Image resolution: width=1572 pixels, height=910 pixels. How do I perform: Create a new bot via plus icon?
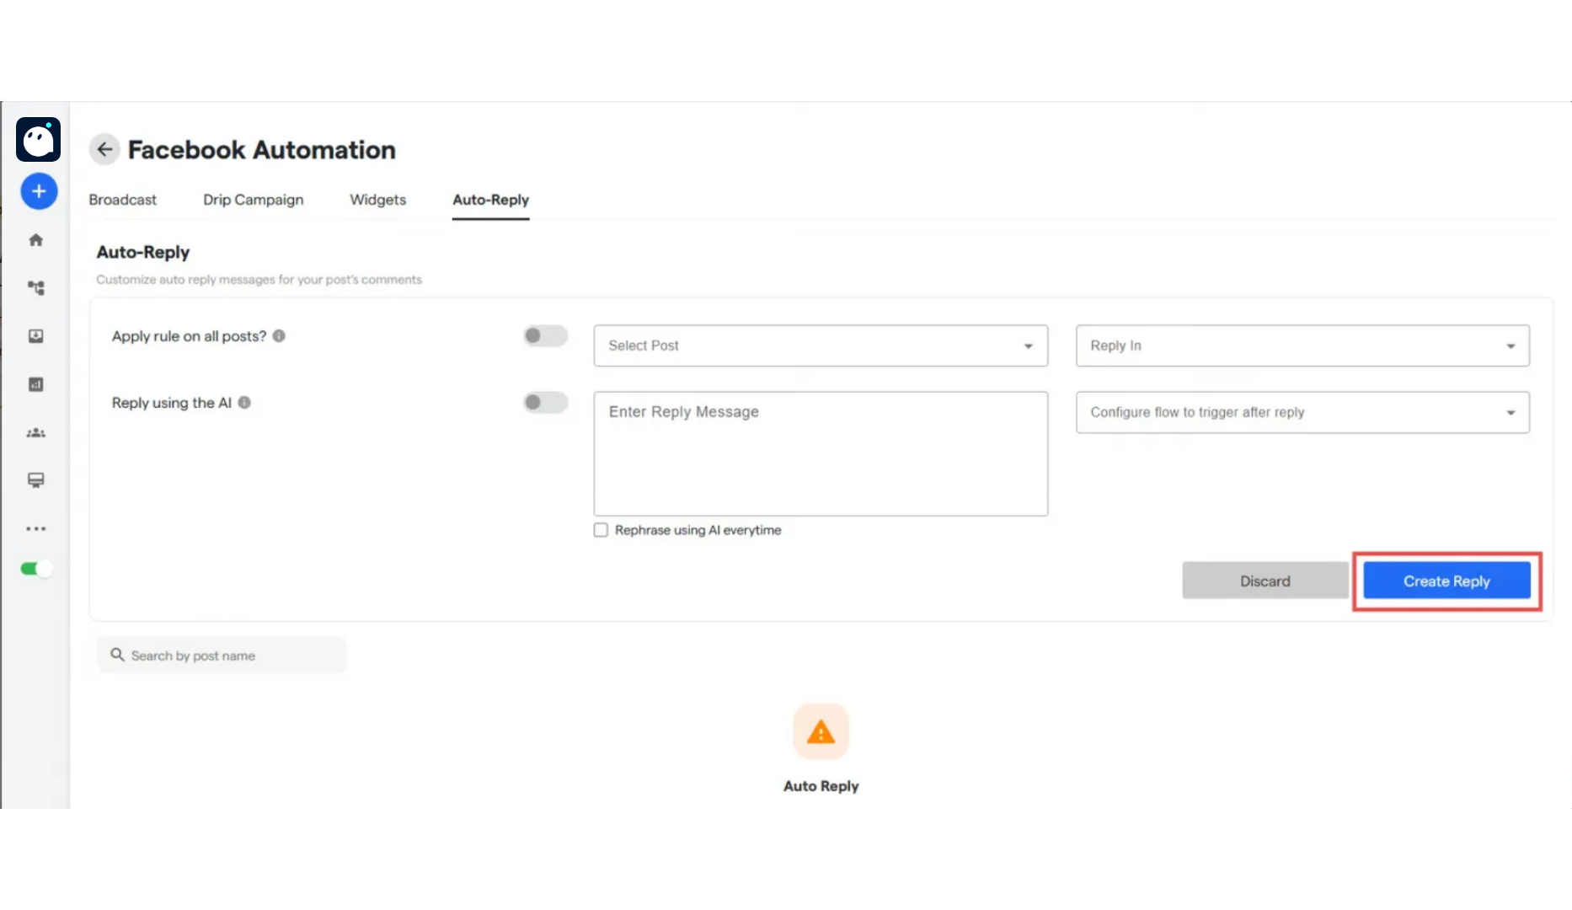(x=38, y=190)
